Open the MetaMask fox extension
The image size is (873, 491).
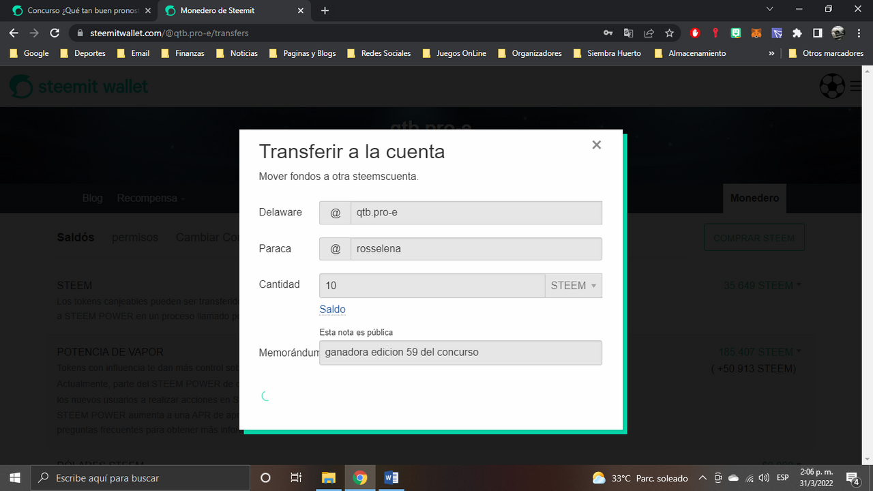pos(756,33)
